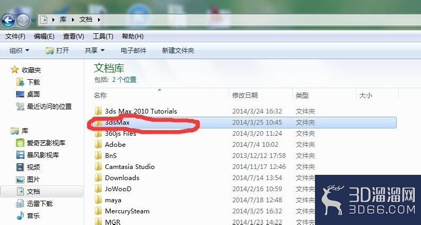Screen dimensions: 421x225
Task: Click the 桌面 monitor icon in favorites
Action: pyautogui.click(x=20, y=94)
